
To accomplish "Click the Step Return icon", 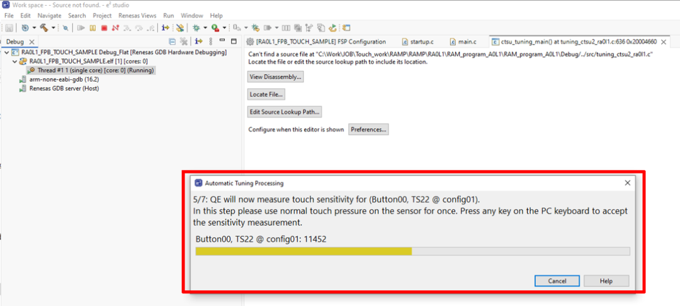I will pos(150,28).
